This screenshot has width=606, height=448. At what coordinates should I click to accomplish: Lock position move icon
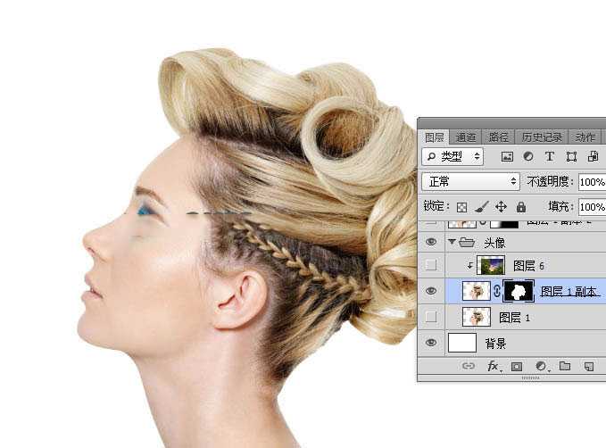point(501,206)
